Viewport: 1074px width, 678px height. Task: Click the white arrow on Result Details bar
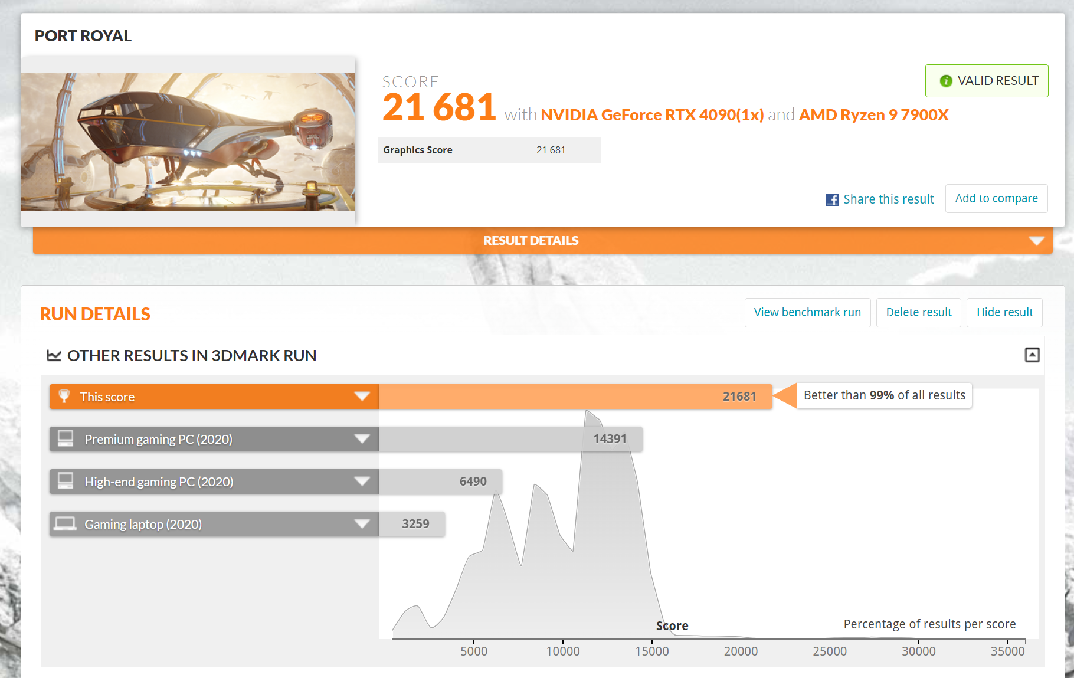[x=1036, y=241]
